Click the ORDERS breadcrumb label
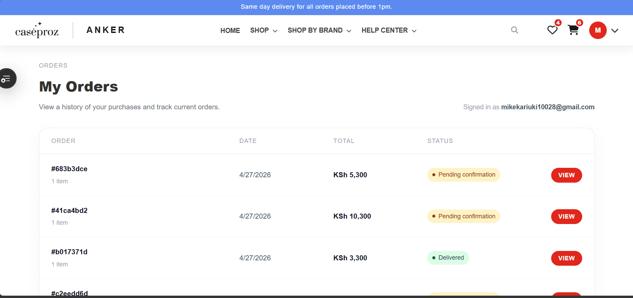The image size is (633, 298). click(53, 66)
